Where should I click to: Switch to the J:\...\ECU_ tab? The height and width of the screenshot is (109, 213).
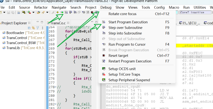tap(190, 23)
